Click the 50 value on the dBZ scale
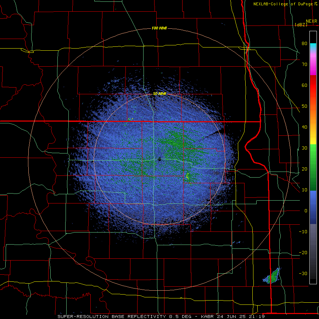This screenshot has height=319, width=319. coord(304,106)
